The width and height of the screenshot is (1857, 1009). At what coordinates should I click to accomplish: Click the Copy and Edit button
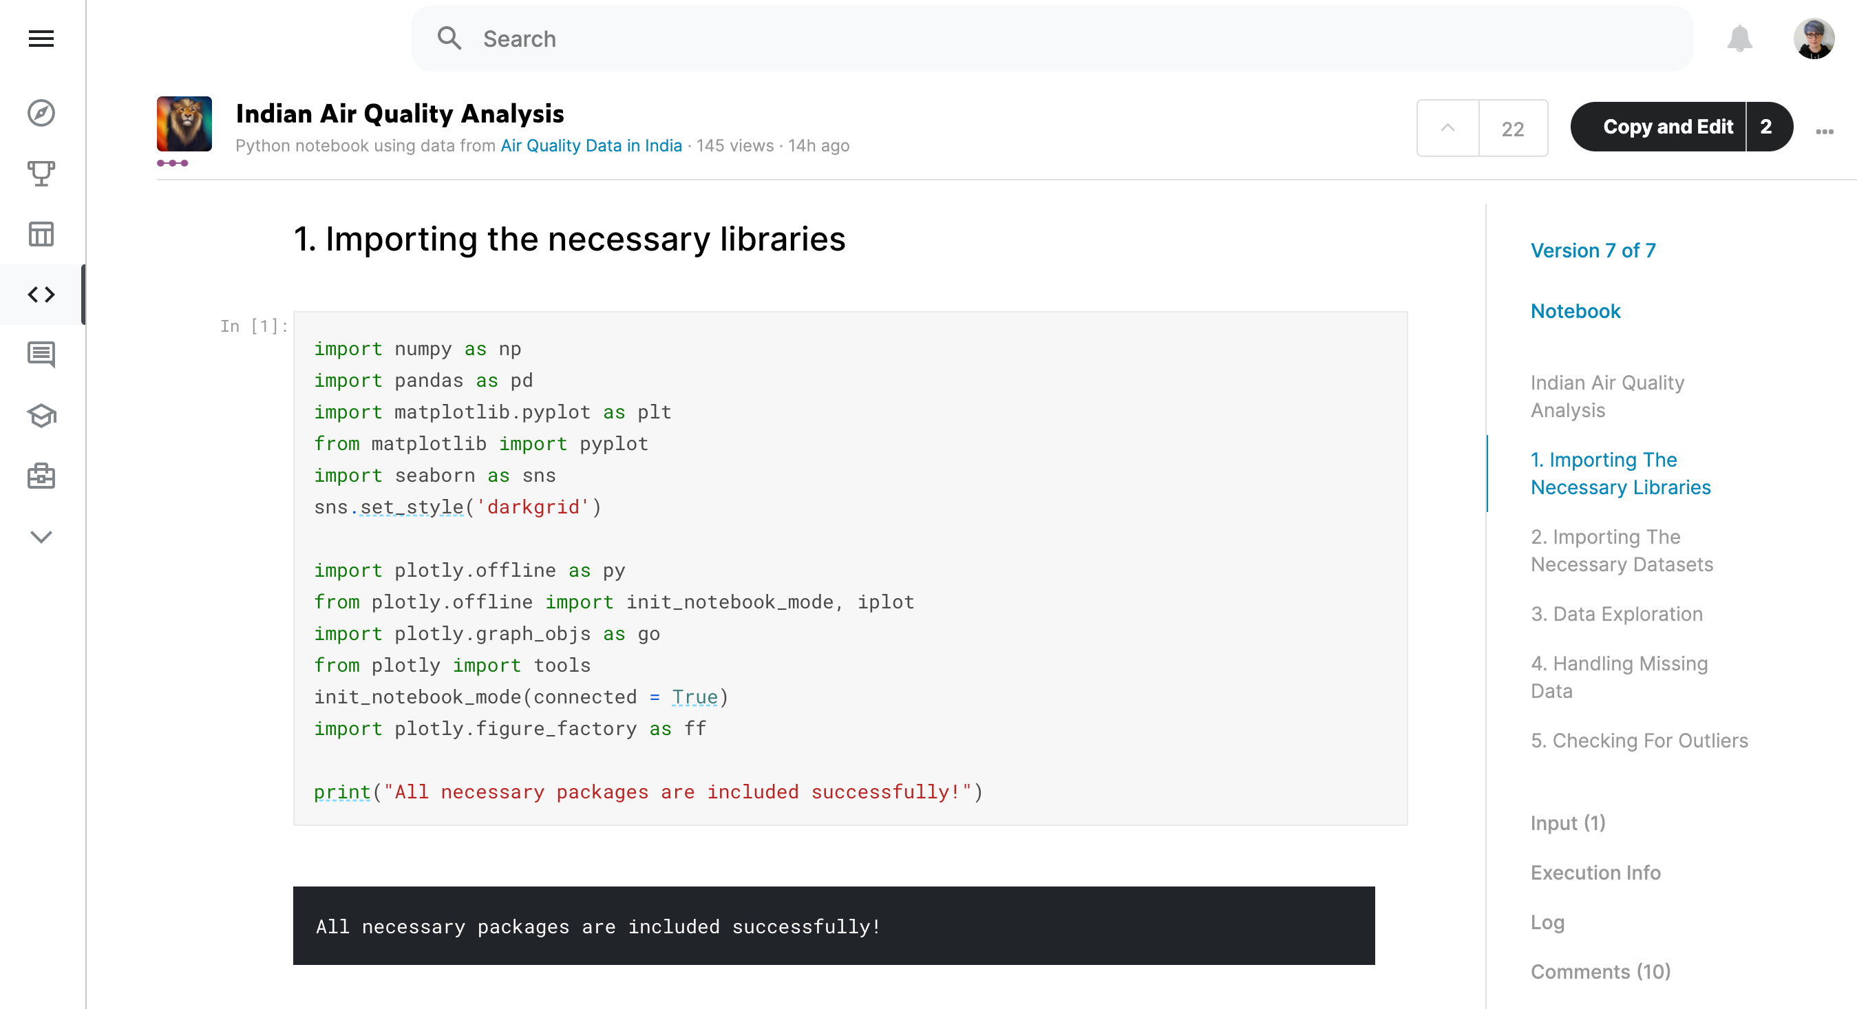[1669, 127]
